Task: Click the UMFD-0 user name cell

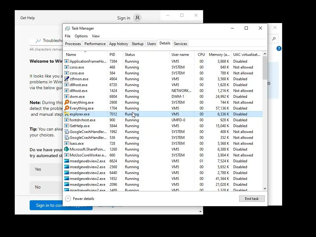Action: [x=178, y=120]
